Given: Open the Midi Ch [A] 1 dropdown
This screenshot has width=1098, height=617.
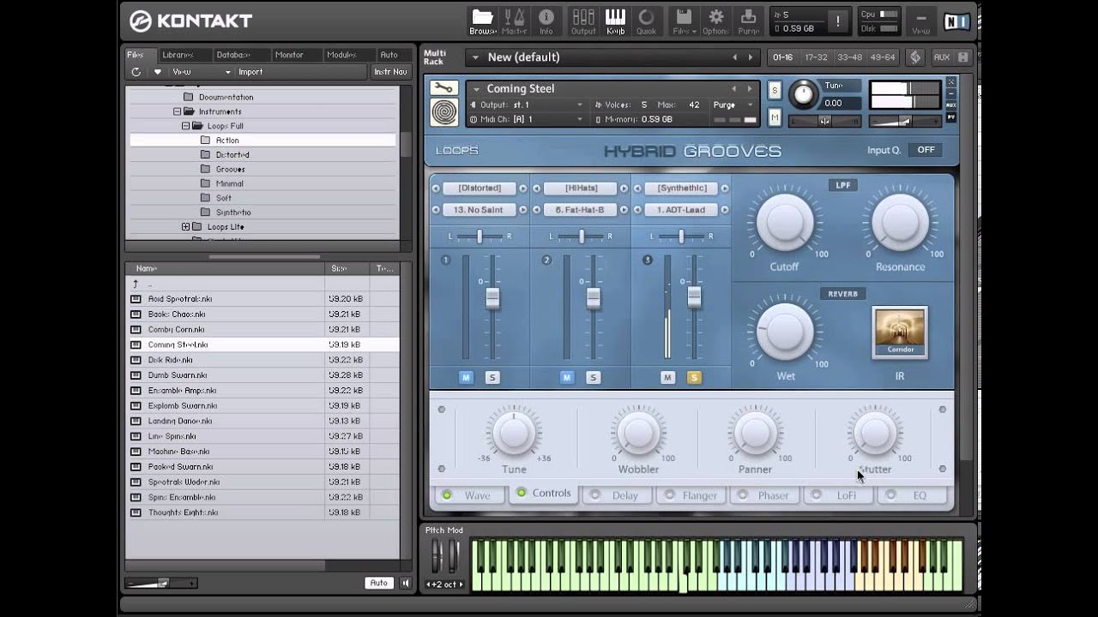Looking at the screenshot, I should pyautogui.click(x=526, y=119).
